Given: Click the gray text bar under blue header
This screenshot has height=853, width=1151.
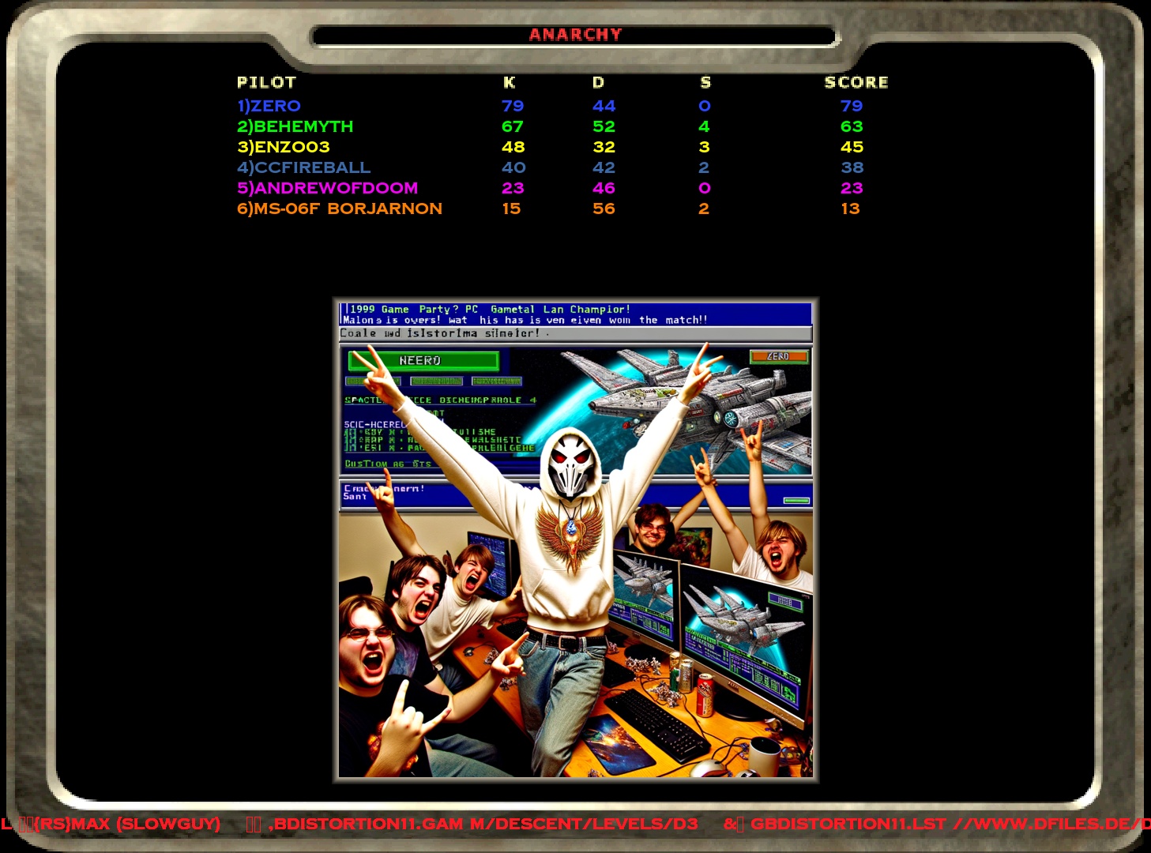Looking at the screenshot, I should 575,334.
